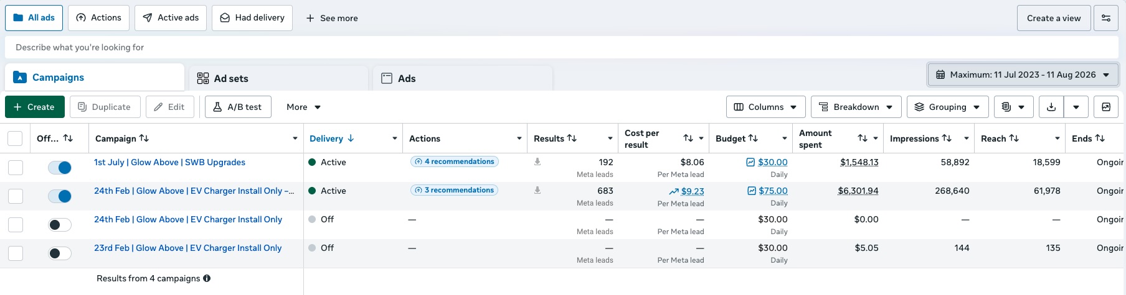This screenshot has height=295, width=1126.
Task: Open Actions column options caret
Action: point(519,138)
